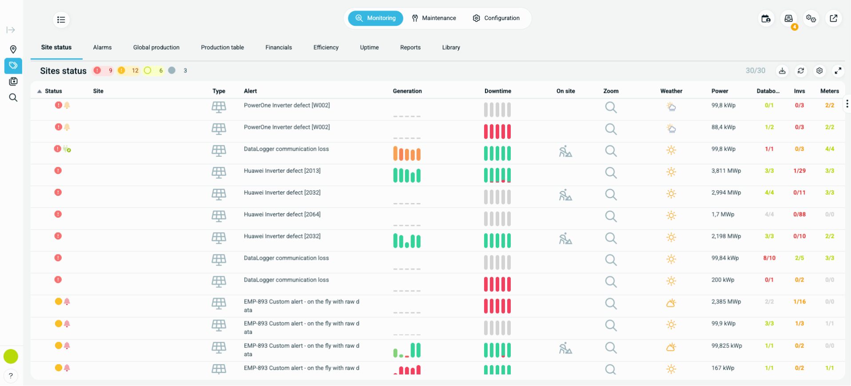
Task: Open the map location pin in sidebar
Action: [13, 49]
